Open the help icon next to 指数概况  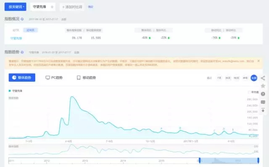22,19
